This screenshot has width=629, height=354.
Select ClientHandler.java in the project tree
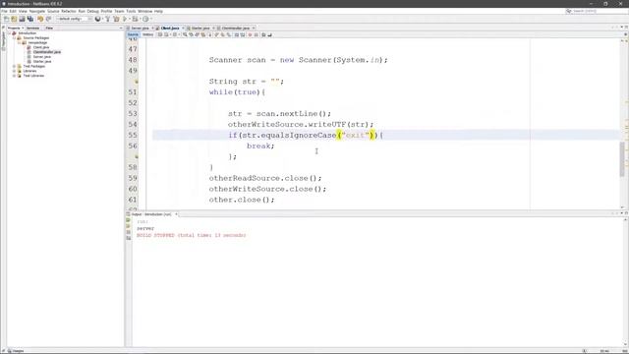[x=47, y=52]
